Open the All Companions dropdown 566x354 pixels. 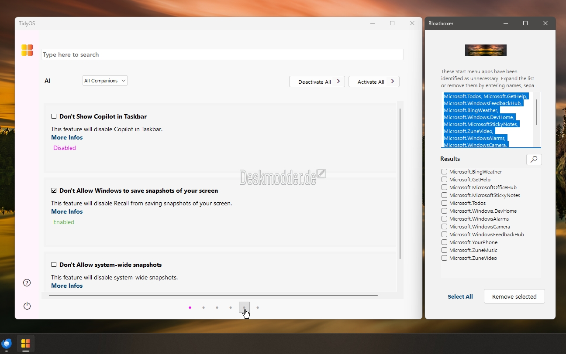pos(105,81)
